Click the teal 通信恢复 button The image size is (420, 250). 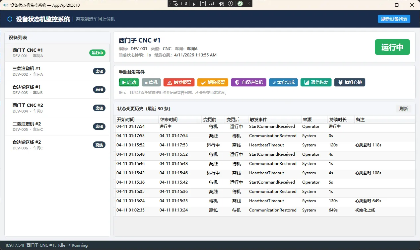pos(316,82)
